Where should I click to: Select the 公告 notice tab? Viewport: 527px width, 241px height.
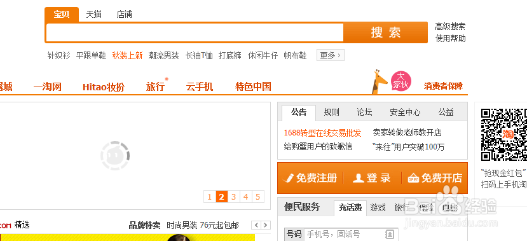[299, 113]
